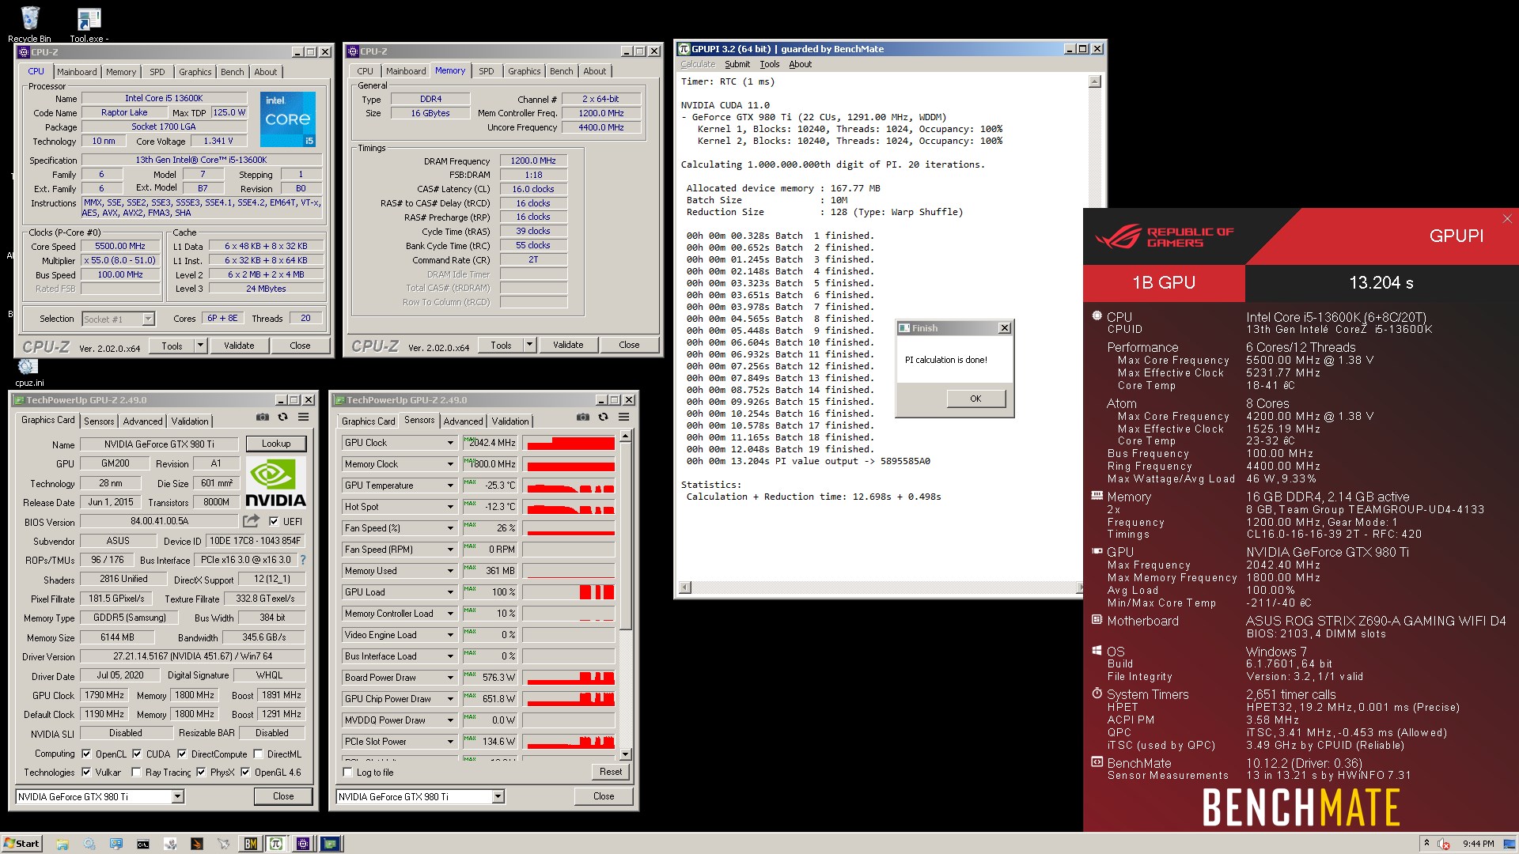Screen dimensions: 1519x854
Task: Toggle the UEFI checkbox
Action: [274, 521]
